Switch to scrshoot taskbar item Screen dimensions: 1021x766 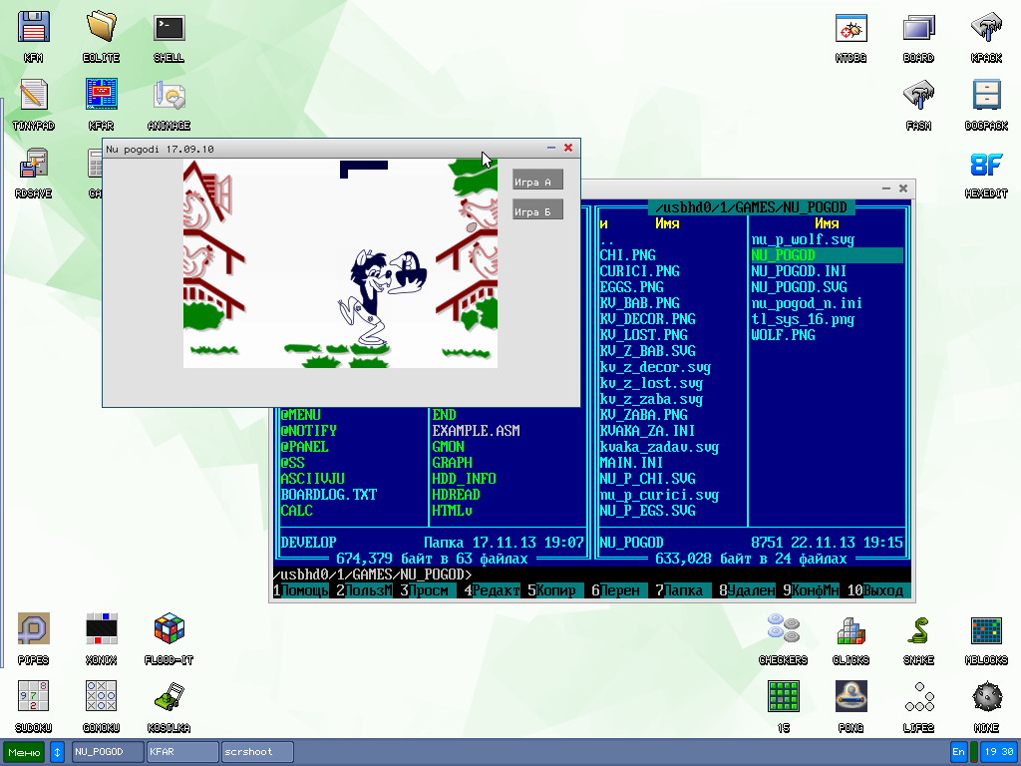click(x=257, y=751)
